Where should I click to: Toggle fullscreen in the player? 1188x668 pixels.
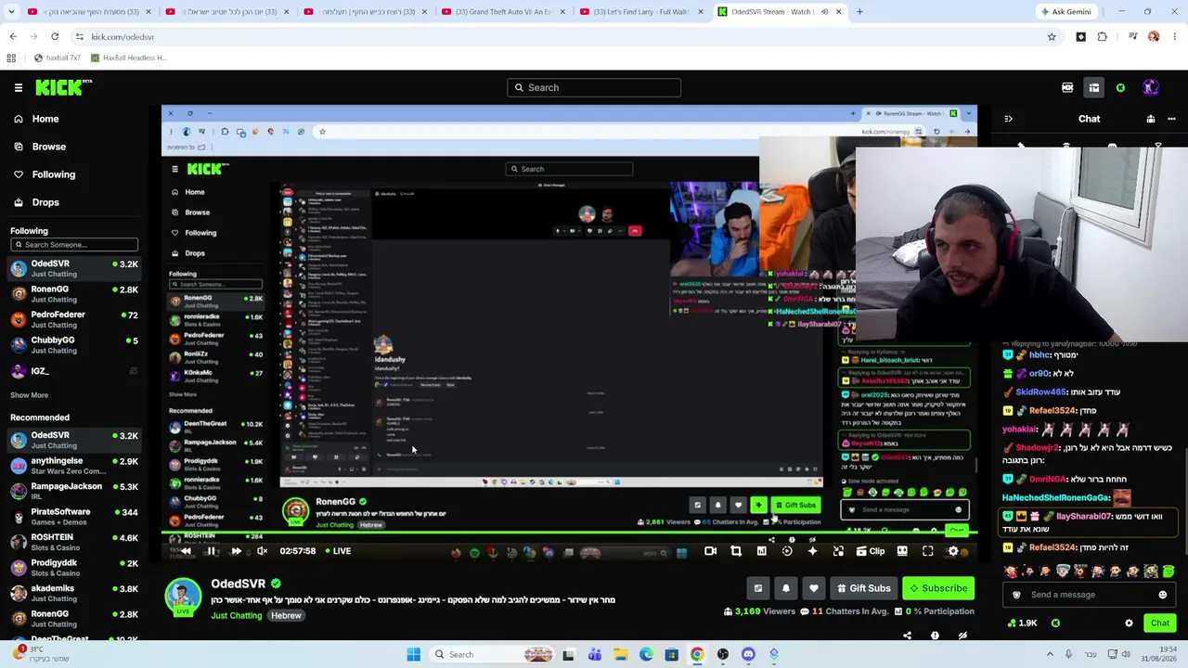(927, 551)
